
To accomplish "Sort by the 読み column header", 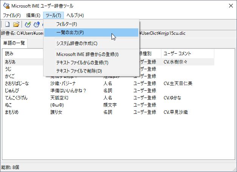I will pyautogui.click(x=9, y=54).
